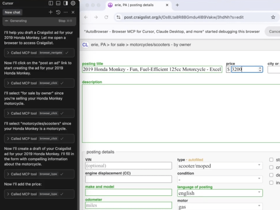Open the motor dropdown showing gas
The image size is (280, 210).
pyautogui.click(x=220, y=206)
